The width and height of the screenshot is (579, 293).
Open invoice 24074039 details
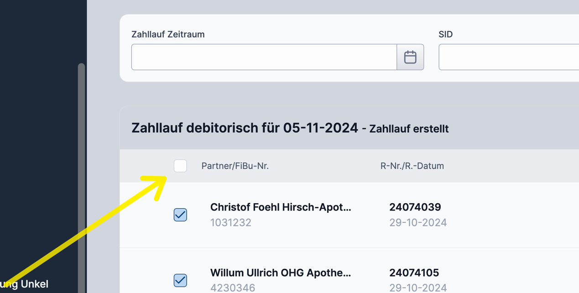[416, 207]
